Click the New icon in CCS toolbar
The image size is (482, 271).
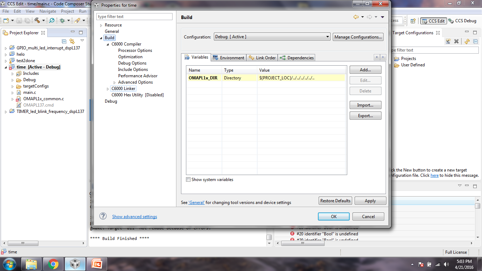[6, 20]
